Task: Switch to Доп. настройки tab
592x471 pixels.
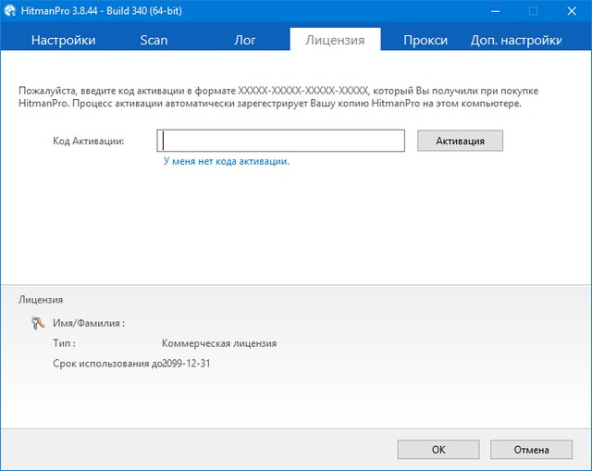Action: pos(516,40)
